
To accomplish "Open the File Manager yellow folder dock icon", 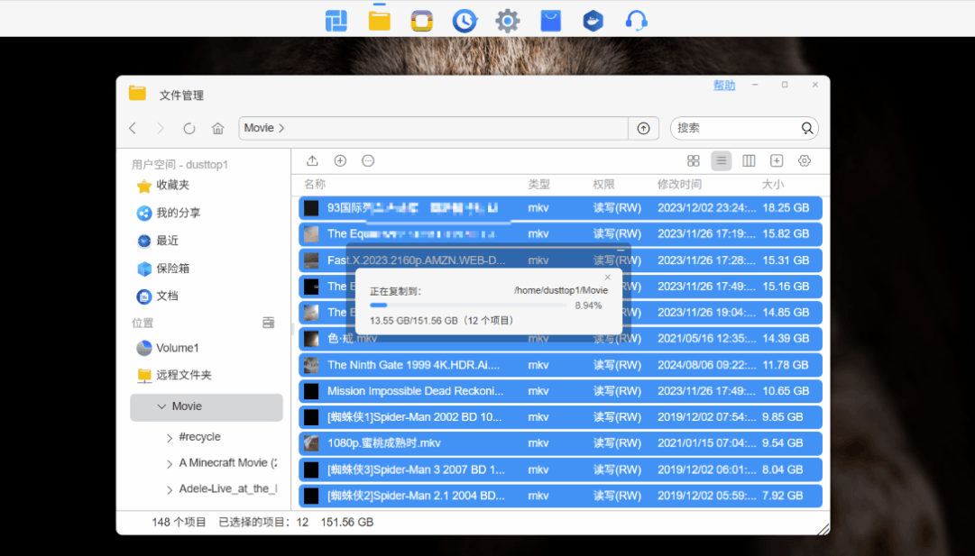I will tap(380, 20).
